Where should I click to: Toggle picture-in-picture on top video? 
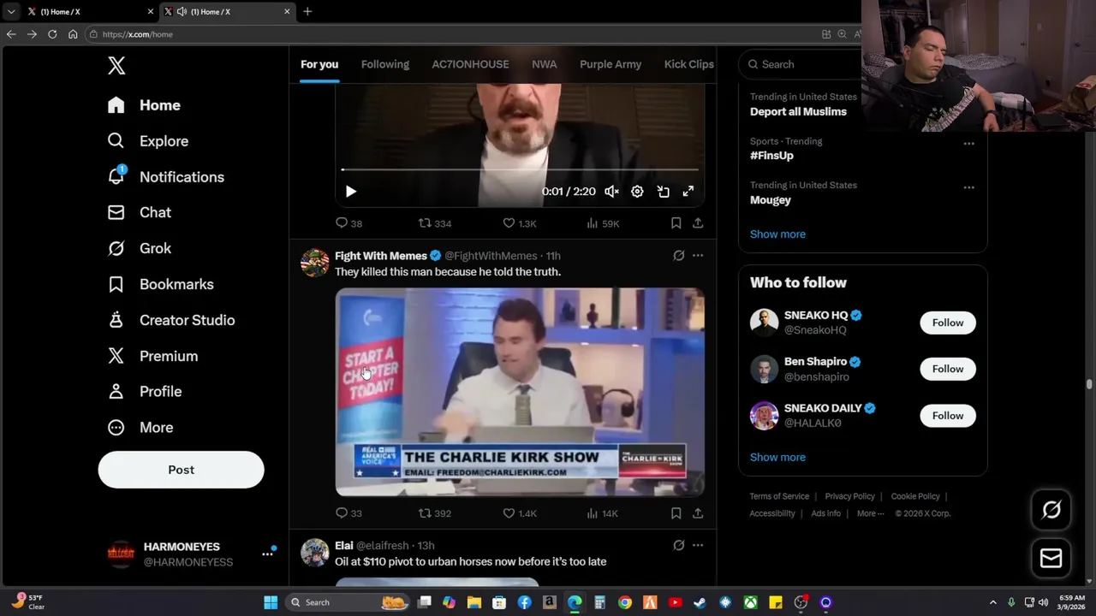(663, 192)
